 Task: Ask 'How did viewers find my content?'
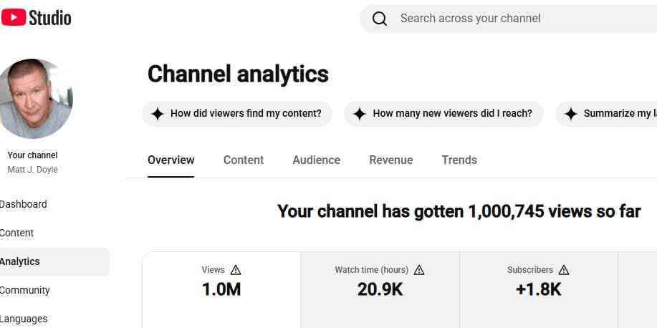237,114
